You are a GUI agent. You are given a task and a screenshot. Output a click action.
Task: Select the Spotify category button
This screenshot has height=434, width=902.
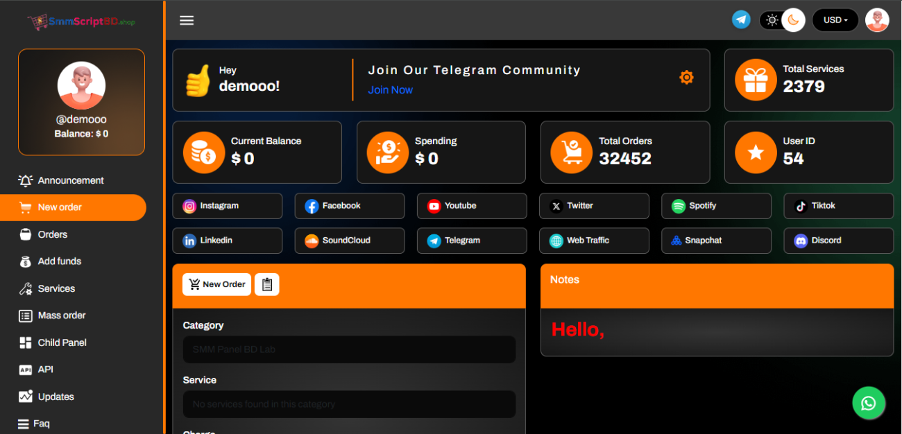[x=716, y=206]
